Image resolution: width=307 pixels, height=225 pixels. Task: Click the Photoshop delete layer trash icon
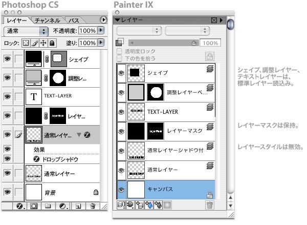point(93,207)
